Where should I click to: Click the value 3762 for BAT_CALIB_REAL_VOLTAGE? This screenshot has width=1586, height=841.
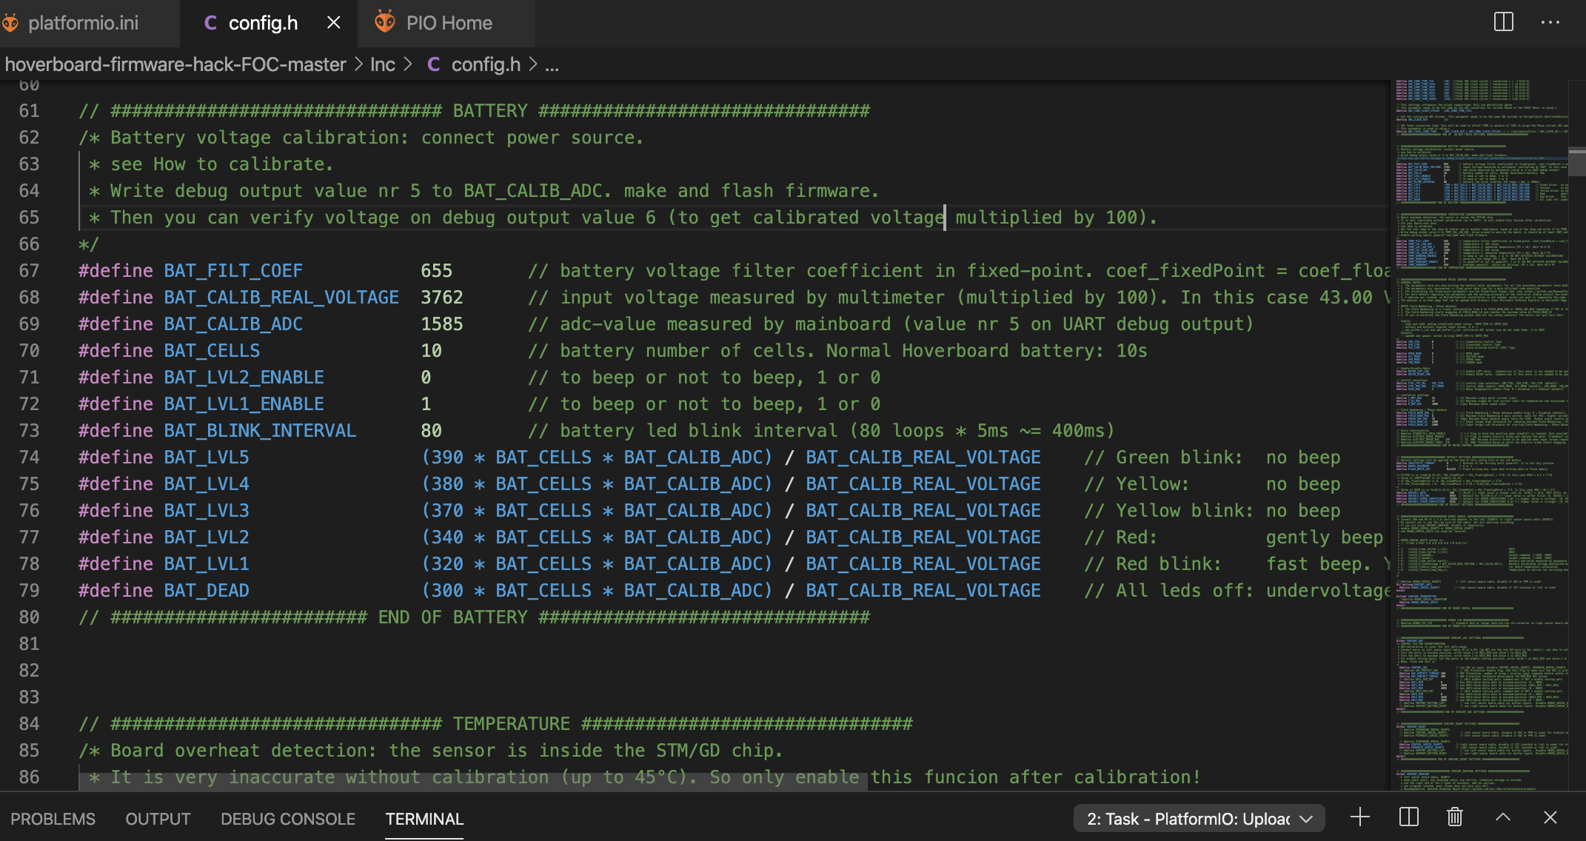coord(442,298)
